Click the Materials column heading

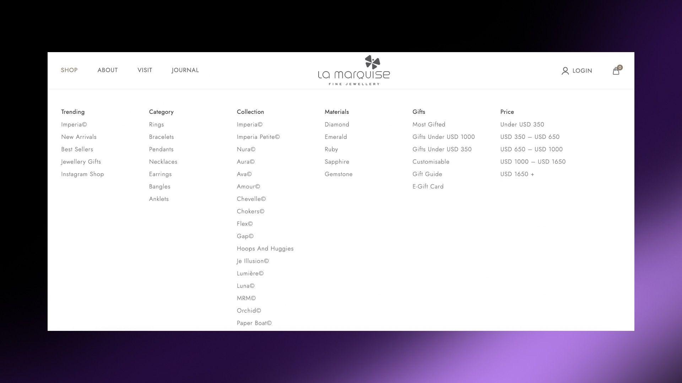337,112
